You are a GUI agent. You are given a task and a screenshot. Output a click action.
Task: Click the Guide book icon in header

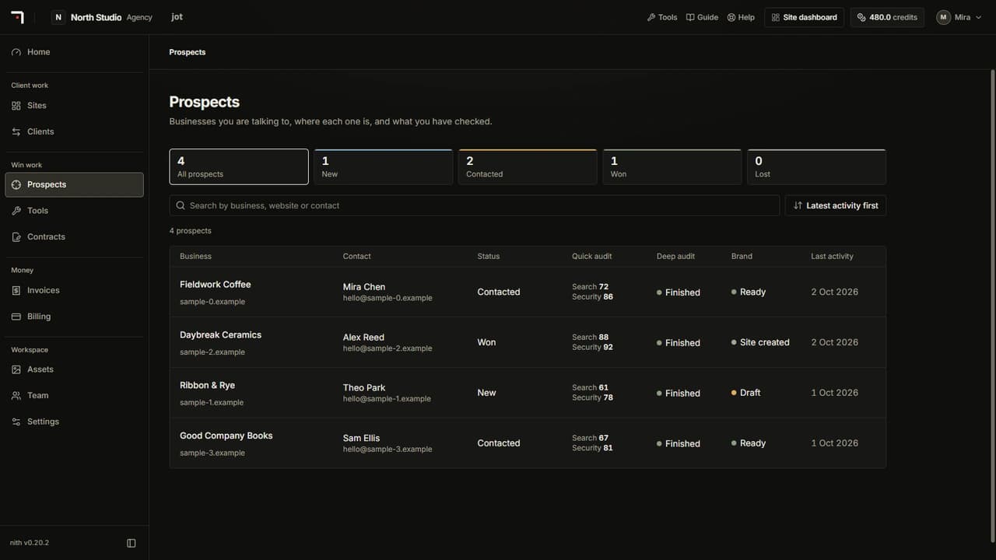690,17
